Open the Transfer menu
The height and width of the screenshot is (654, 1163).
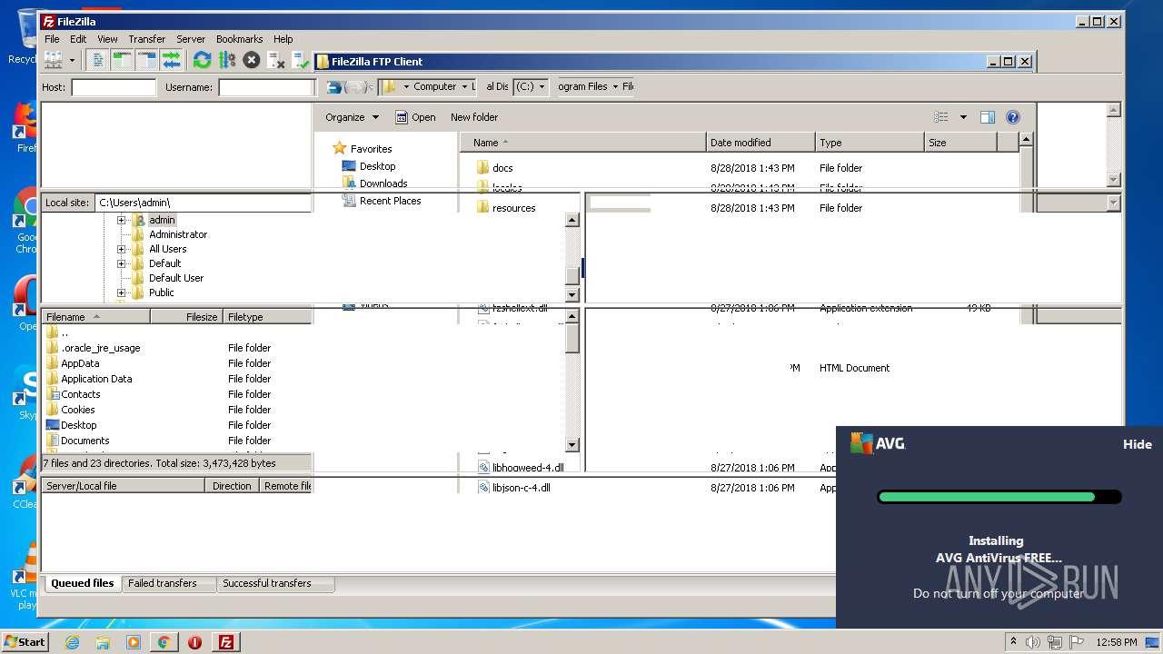click(146, 39)
